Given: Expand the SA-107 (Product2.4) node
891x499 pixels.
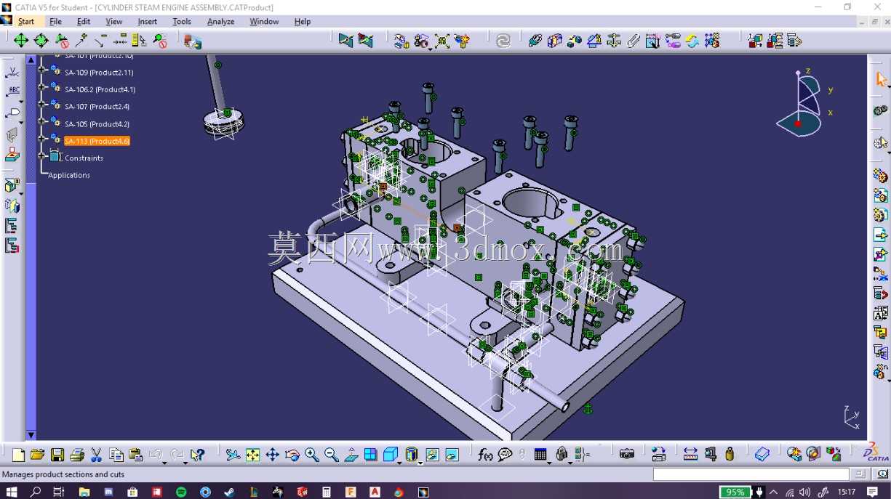Looking at the screenshot, I should point(42,105).
